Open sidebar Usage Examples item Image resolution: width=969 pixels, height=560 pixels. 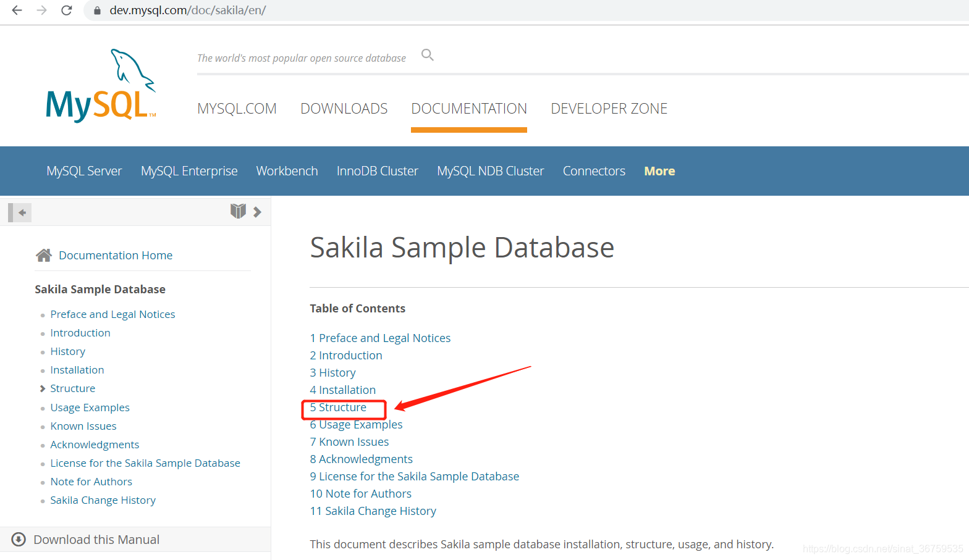tap(90, 407)
